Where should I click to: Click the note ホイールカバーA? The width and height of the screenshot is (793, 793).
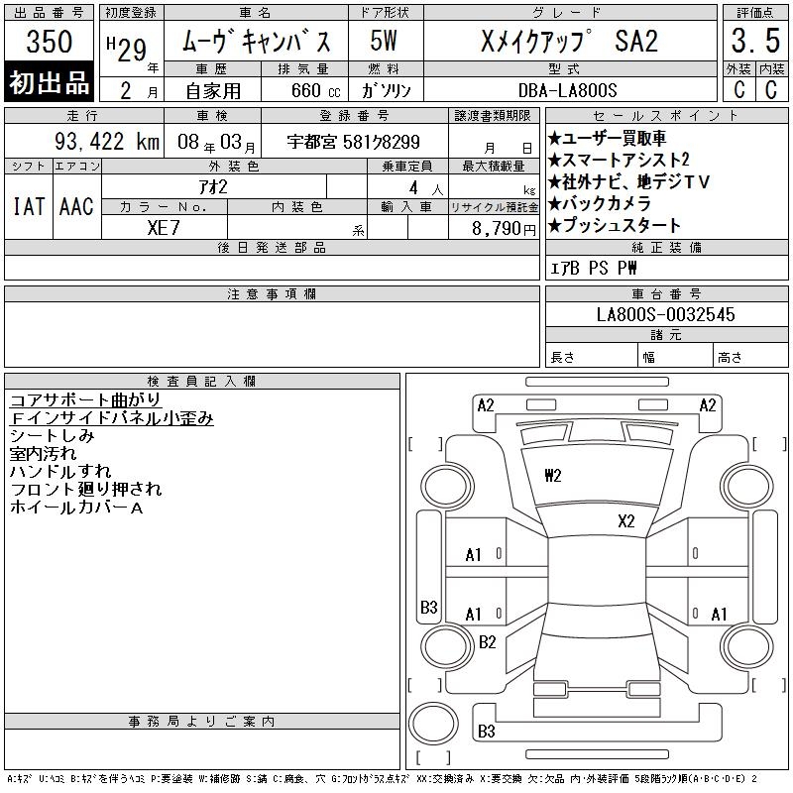click(76, 508)
